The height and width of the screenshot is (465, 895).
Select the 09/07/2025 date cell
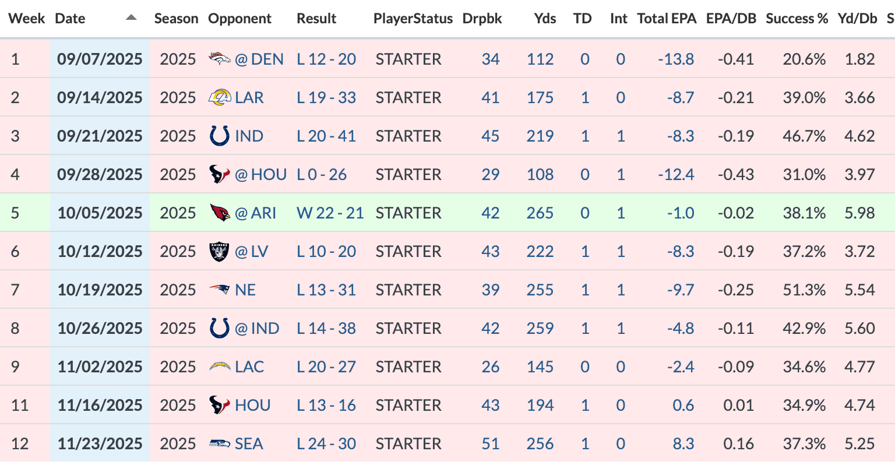[100, 59]
